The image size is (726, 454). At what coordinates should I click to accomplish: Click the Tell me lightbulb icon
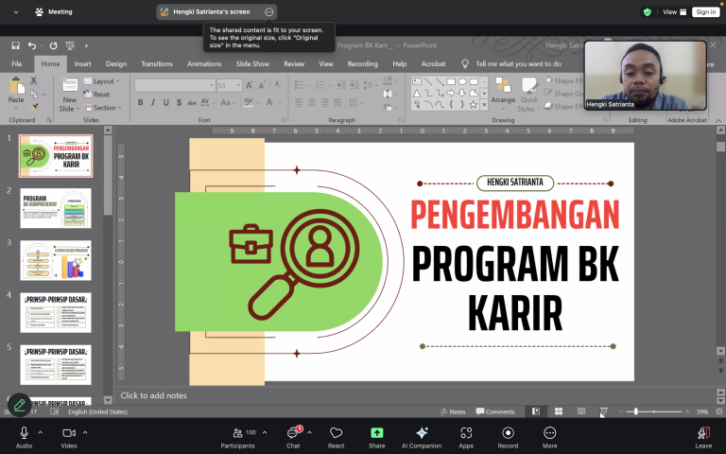pyautogui.click(x=465, y=64)
